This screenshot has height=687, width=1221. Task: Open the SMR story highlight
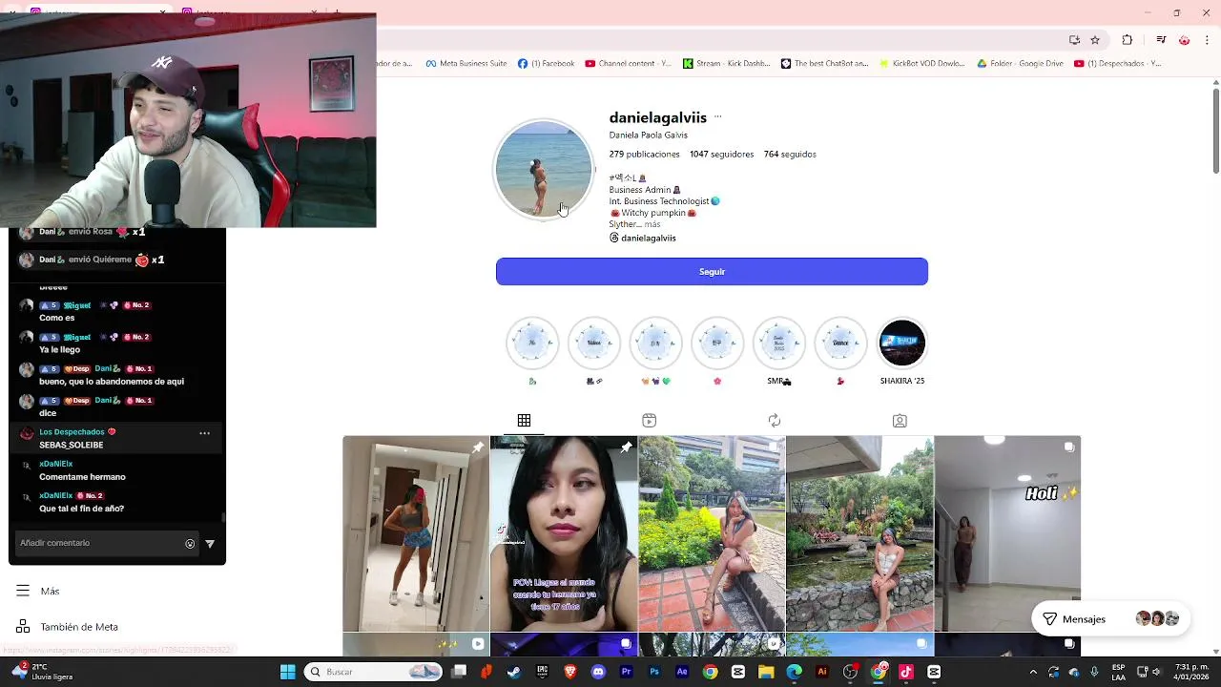pos(779,343)
